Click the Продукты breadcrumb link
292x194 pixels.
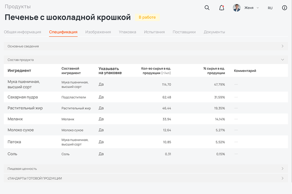[17, 6]
